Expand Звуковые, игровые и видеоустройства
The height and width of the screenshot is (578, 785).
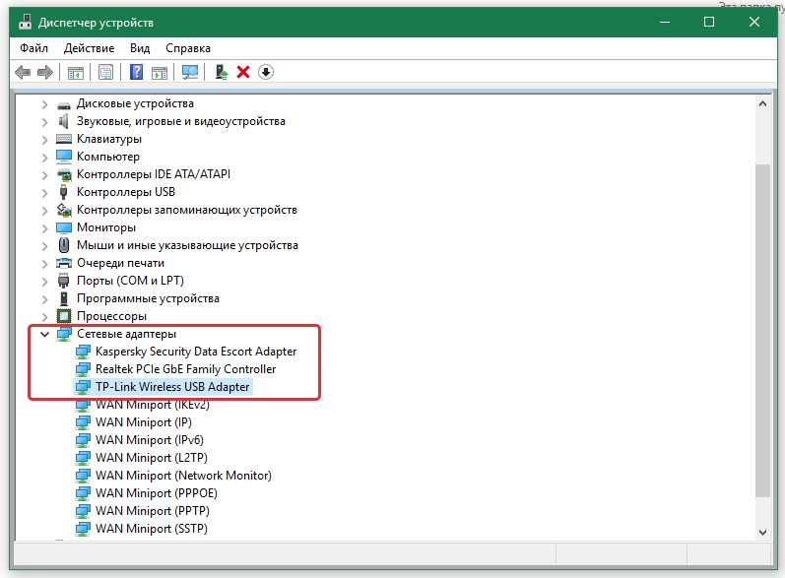pos(45,121)
